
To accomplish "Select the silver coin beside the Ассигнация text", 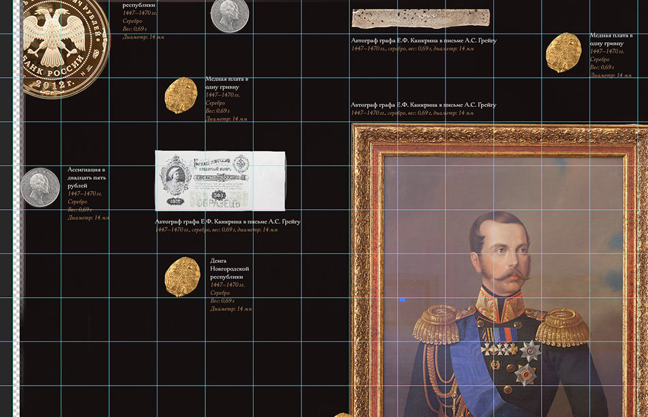I will [40, 187].
